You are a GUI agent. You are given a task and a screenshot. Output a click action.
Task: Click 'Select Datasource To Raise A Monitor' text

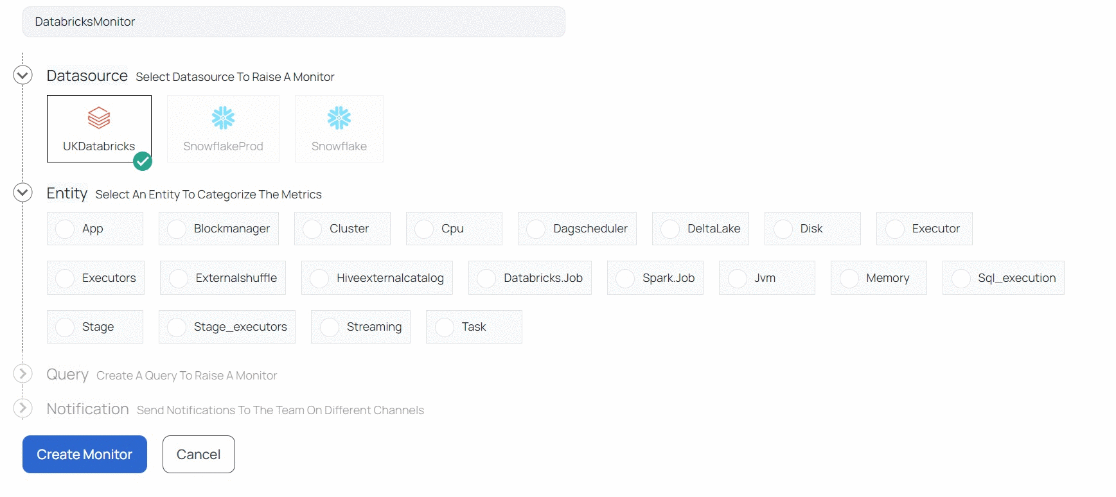235,77
